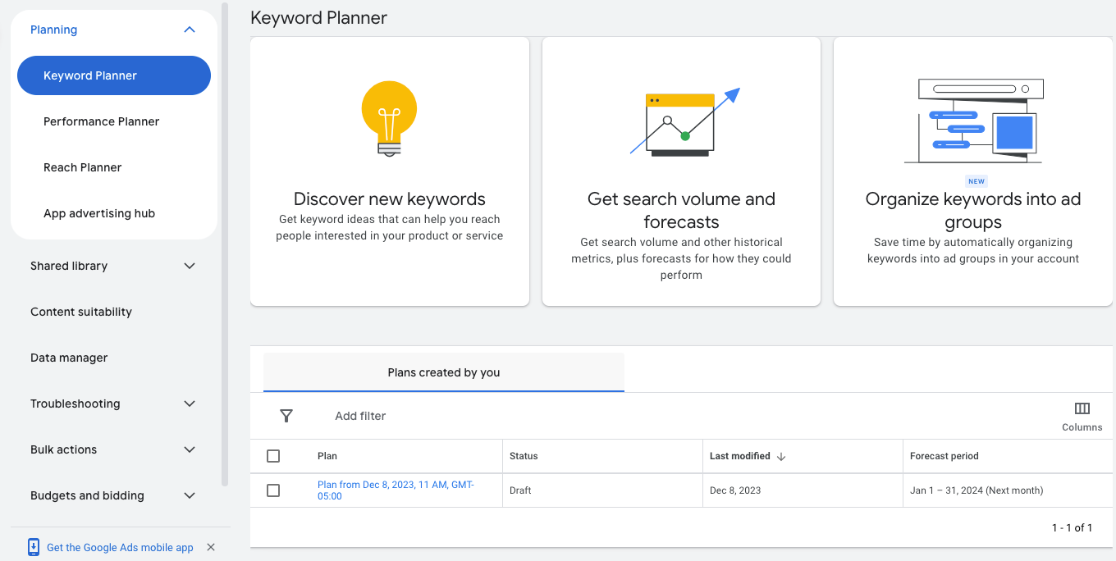Click the Forecast period column header

point(944,456)
